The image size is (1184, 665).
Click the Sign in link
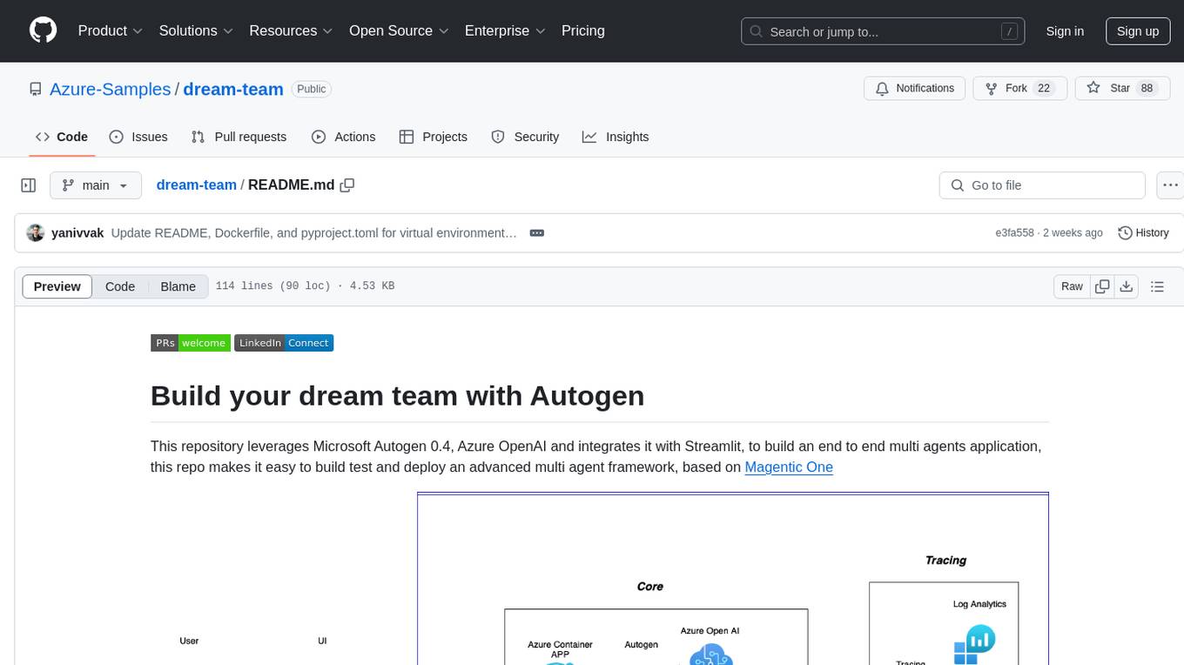pos(1065,31)
